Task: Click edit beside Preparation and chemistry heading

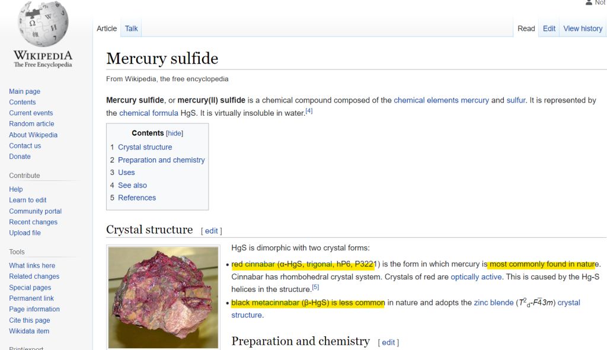Action: click(x=388, y=342)
